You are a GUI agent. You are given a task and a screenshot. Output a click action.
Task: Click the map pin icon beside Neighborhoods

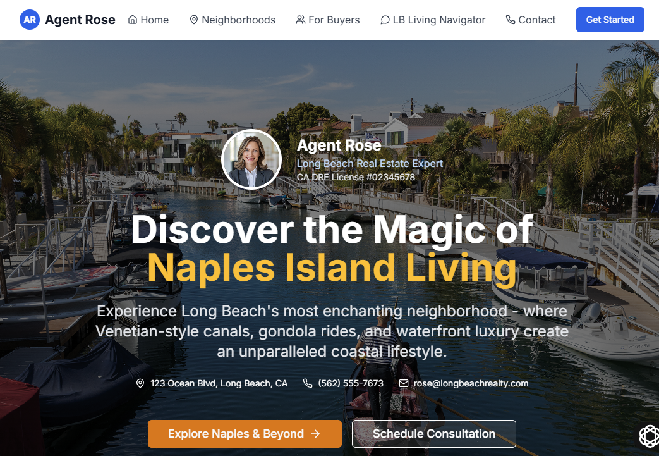click(x=194, y=20)
